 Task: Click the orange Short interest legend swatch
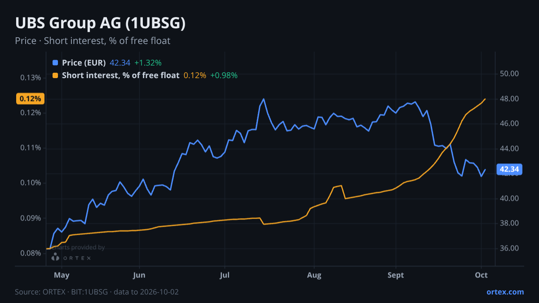[x=55, y=75]
